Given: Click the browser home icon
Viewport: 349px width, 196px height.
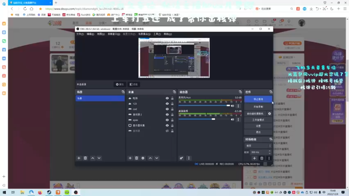Looking at the screenshot, I should (31, 9).
